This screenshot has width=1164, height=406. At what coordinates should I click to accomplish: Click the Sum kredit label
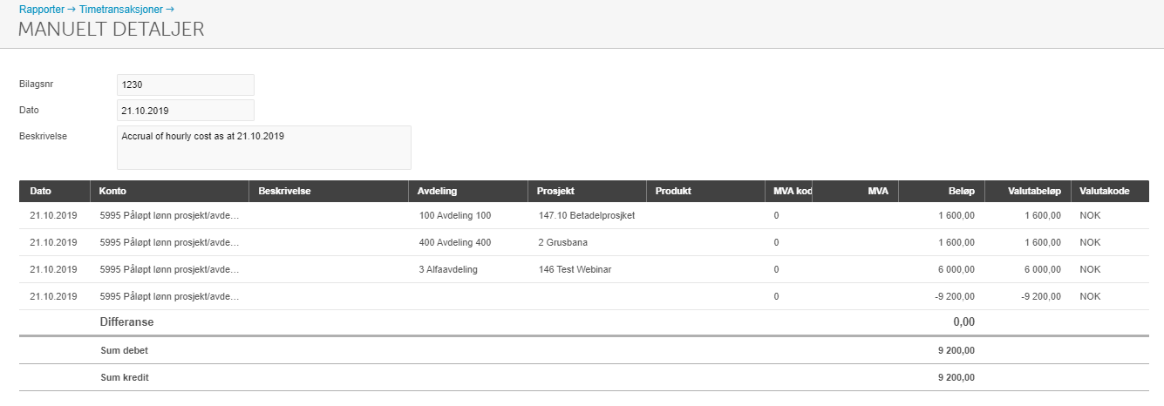126,377
